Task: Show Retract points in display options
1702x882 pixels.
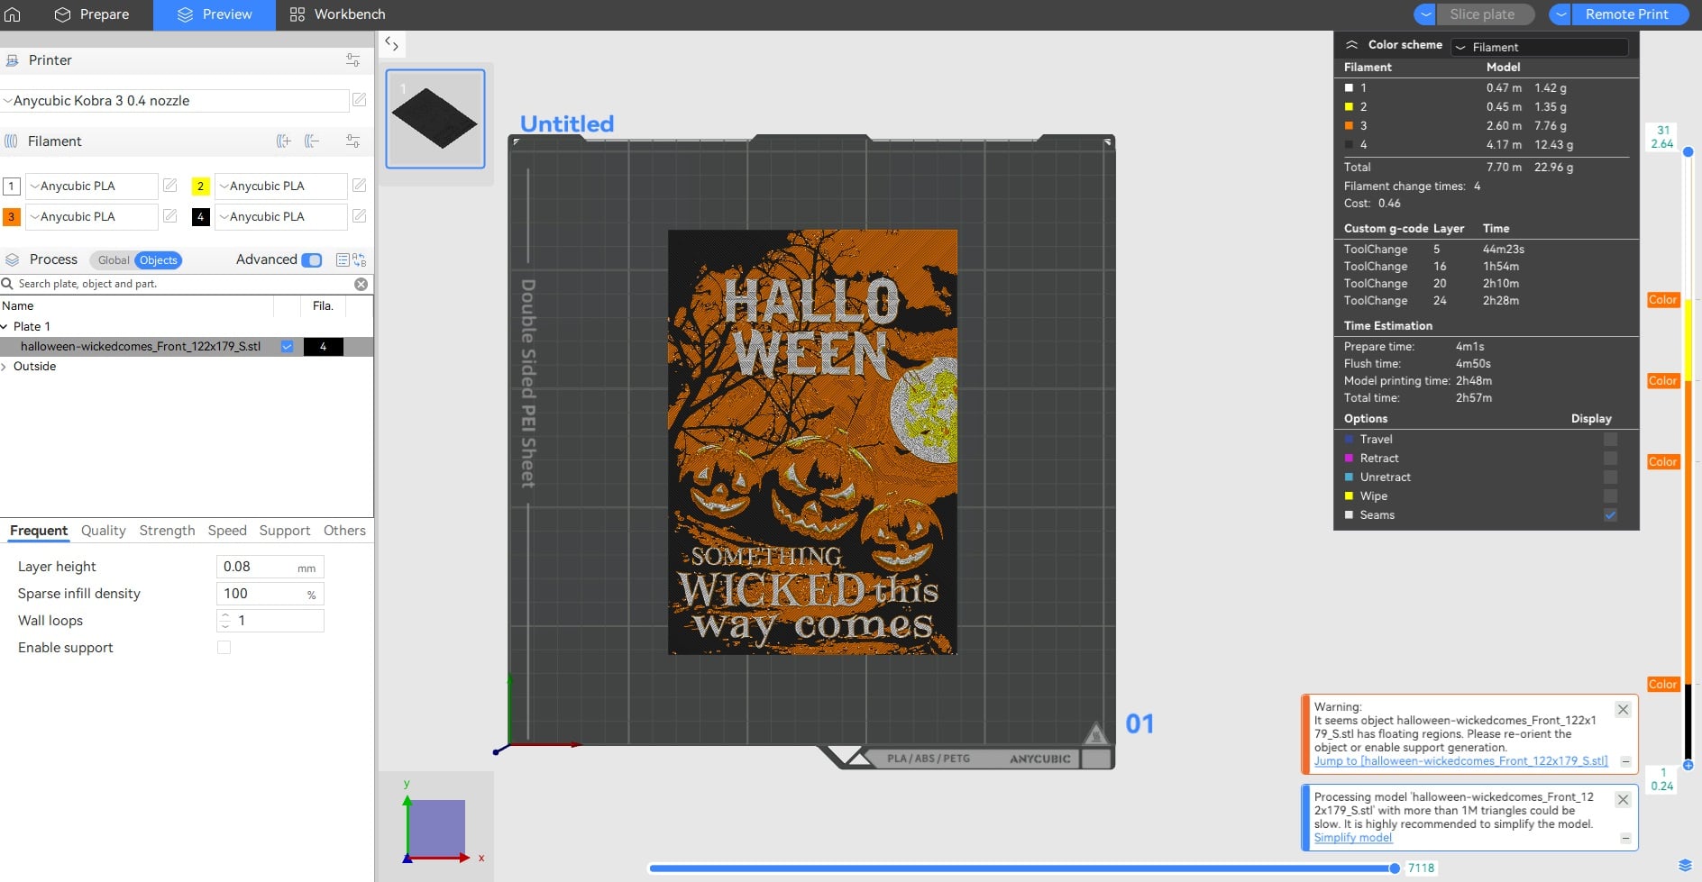Action: point(1610,459)
